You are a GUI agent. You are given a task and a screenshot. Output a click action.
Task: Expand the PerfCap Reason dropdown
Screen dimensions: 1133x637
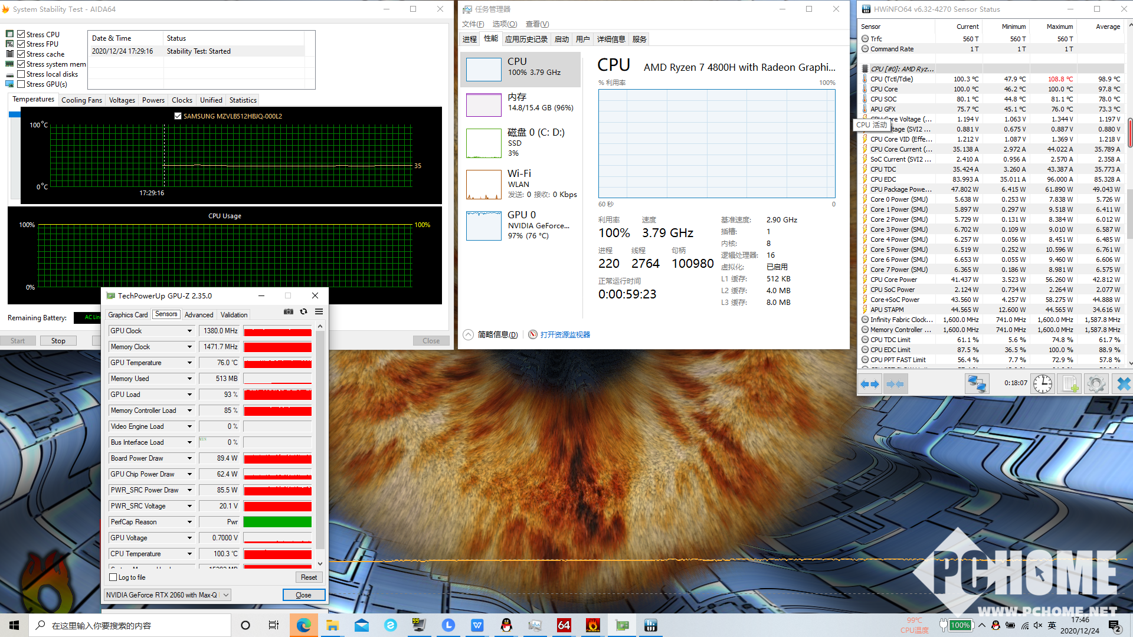click(189, 522)
